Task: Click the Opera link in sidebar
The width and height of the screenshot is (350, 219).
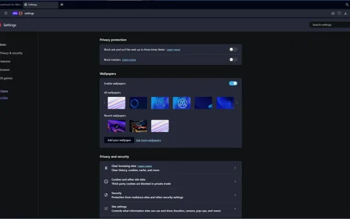Action: pyautogui.click(x=4, y=91)
